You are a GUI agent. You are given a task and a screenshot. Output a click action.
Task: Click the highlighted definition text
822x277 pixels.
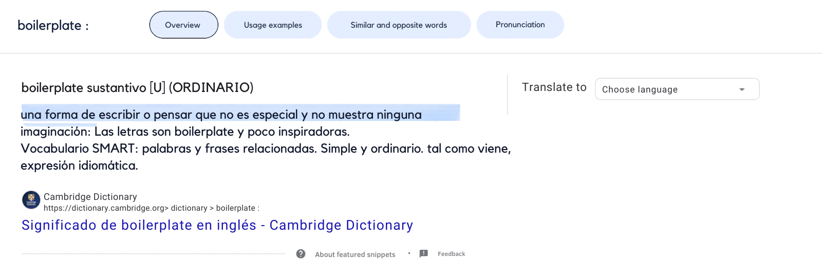coord(221,115)
